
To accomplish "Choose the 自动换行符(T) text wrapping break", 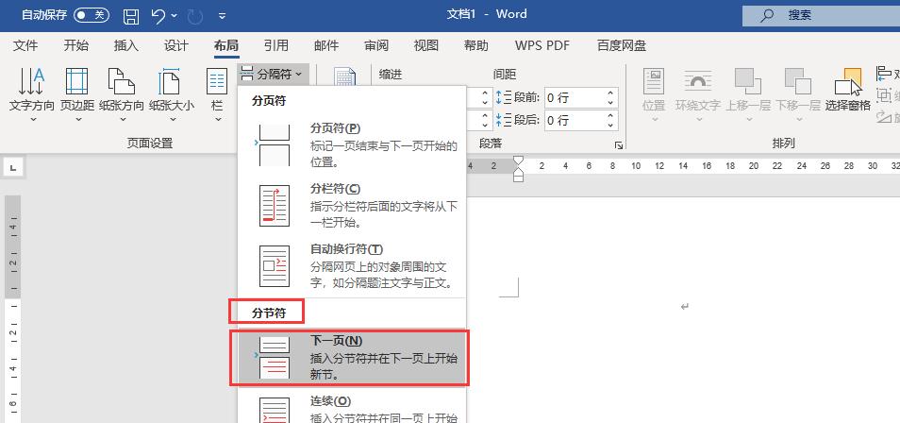I will coord(352,266).
